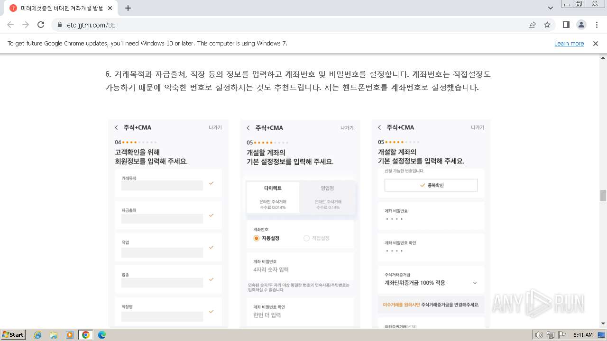Close the 미래에셋증권 tab
607x341 pixels.
pos(110,8)
